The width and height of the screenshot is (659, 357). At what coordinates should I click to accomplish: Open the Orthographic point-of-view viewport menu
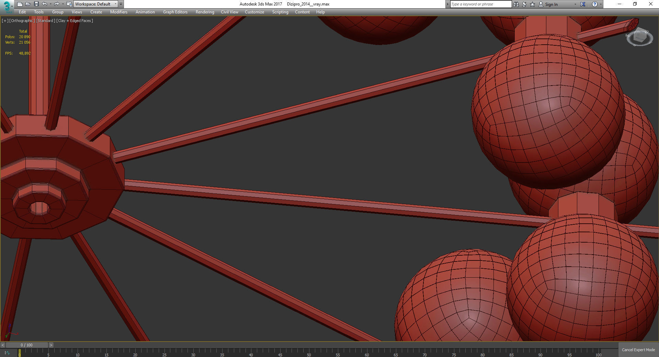[x=22, y=21]
